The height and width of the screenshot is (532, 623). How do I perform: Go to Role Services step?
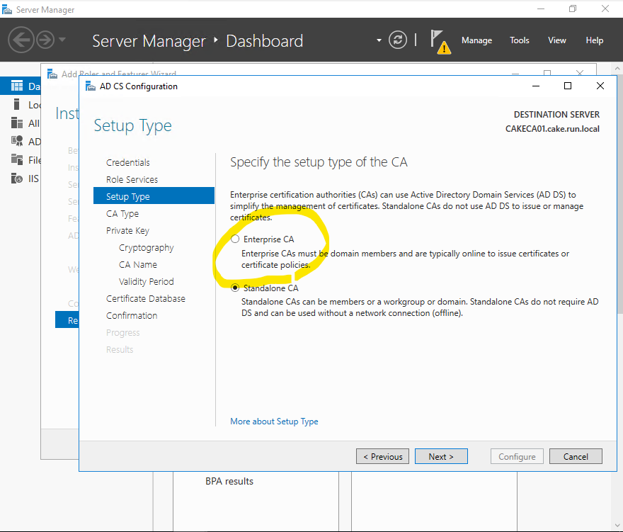(132, 180)
